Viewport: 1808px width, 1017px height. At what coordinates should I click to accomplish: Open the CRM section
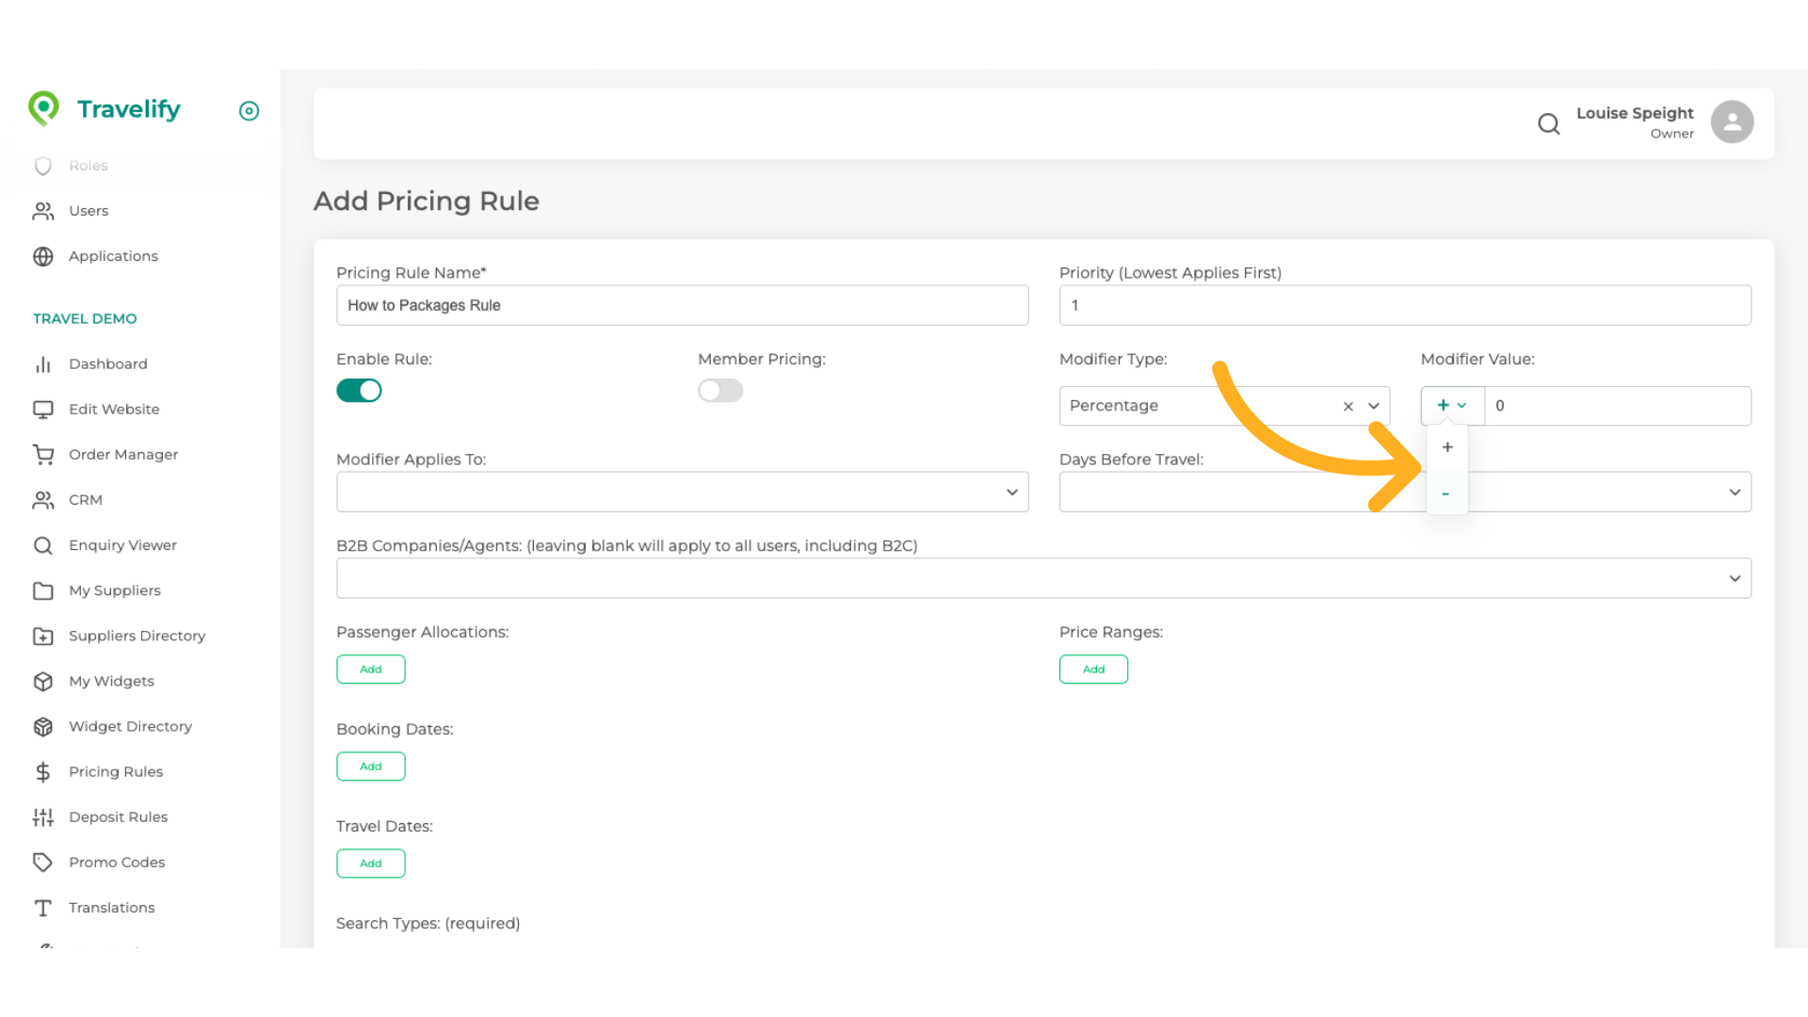coord(86,499)
